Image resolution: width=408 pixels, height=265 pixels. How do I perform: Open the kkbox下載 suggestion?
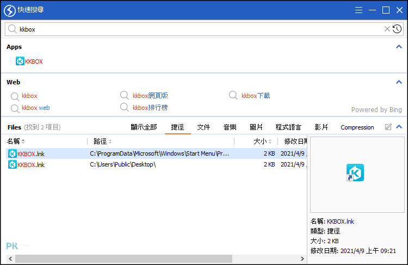(x=256, y=96)
